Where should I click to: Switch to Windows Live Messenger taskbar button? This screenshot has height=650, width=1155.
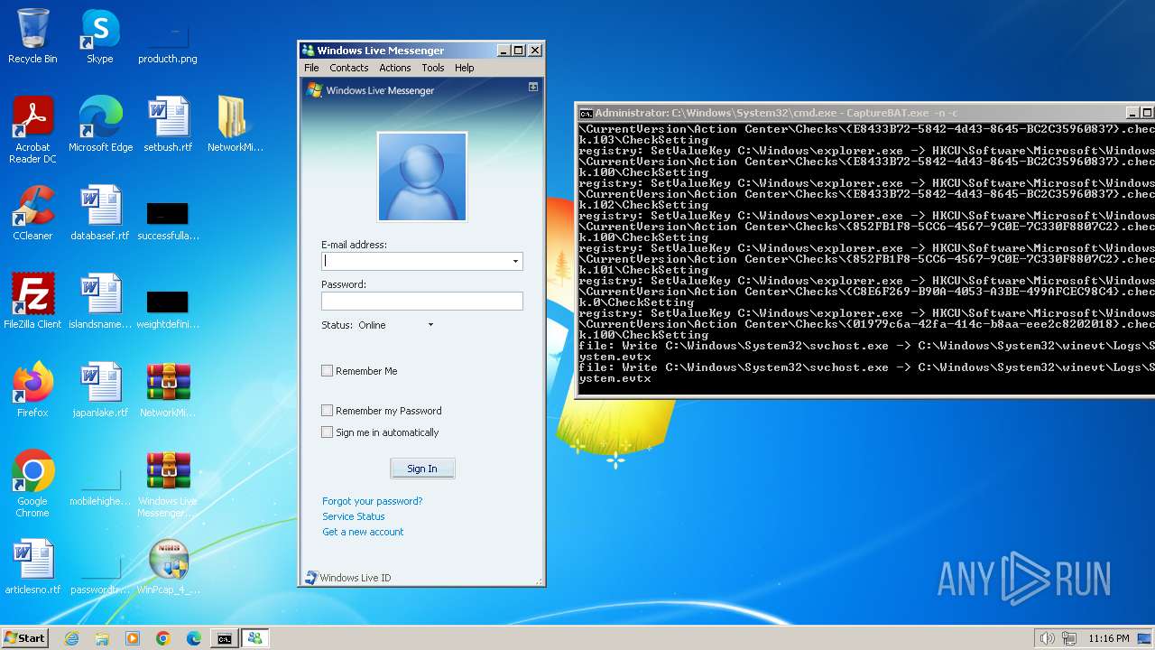tap(254, 638)
